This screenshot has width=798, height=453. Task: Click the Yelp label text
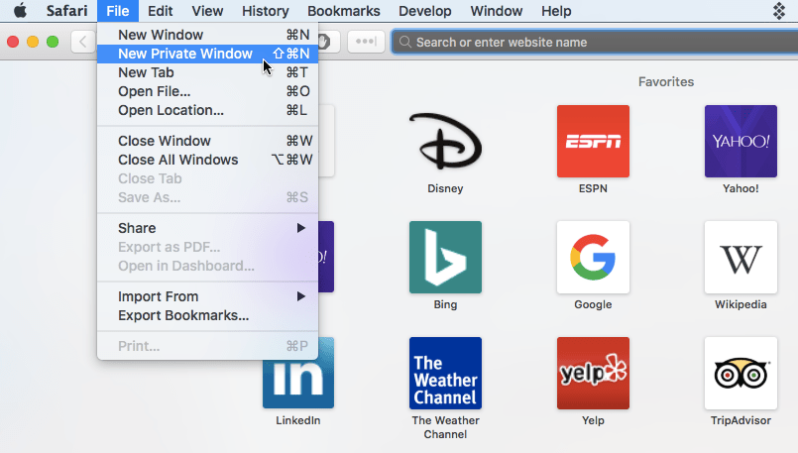593,420
